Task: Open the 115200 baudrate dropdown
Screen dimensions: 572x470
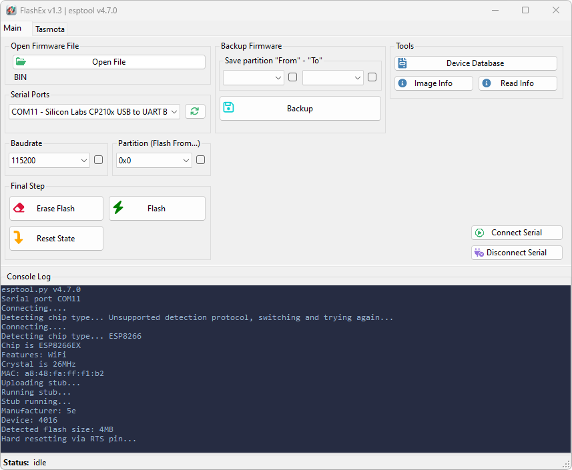Action: coord(50,161)
